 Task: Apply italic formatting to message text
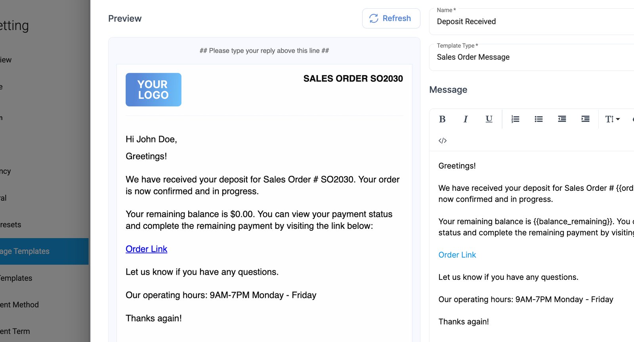pos(466,119)
